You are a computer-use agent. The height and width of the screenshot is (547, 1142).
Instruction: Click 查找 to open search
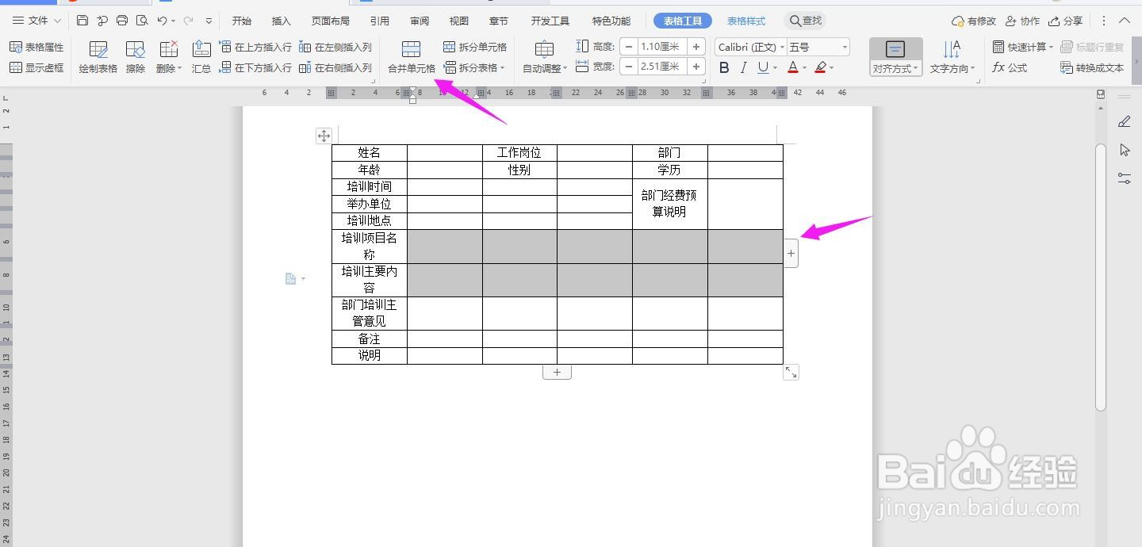(805, 21)
